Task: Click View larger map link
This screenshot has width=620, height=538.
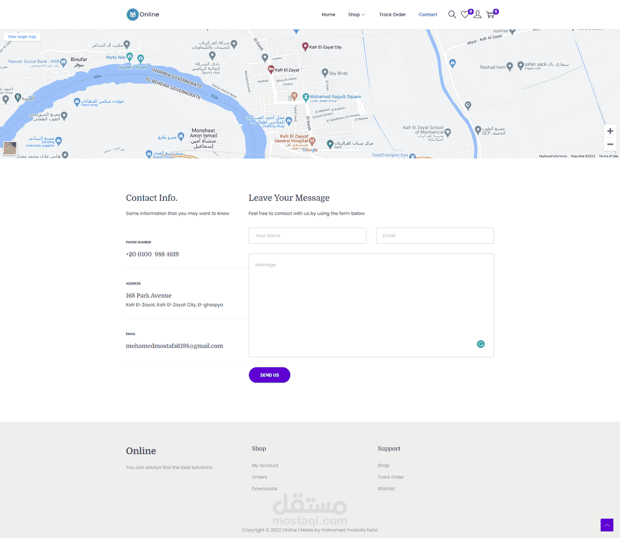Action: pos(22,37)
